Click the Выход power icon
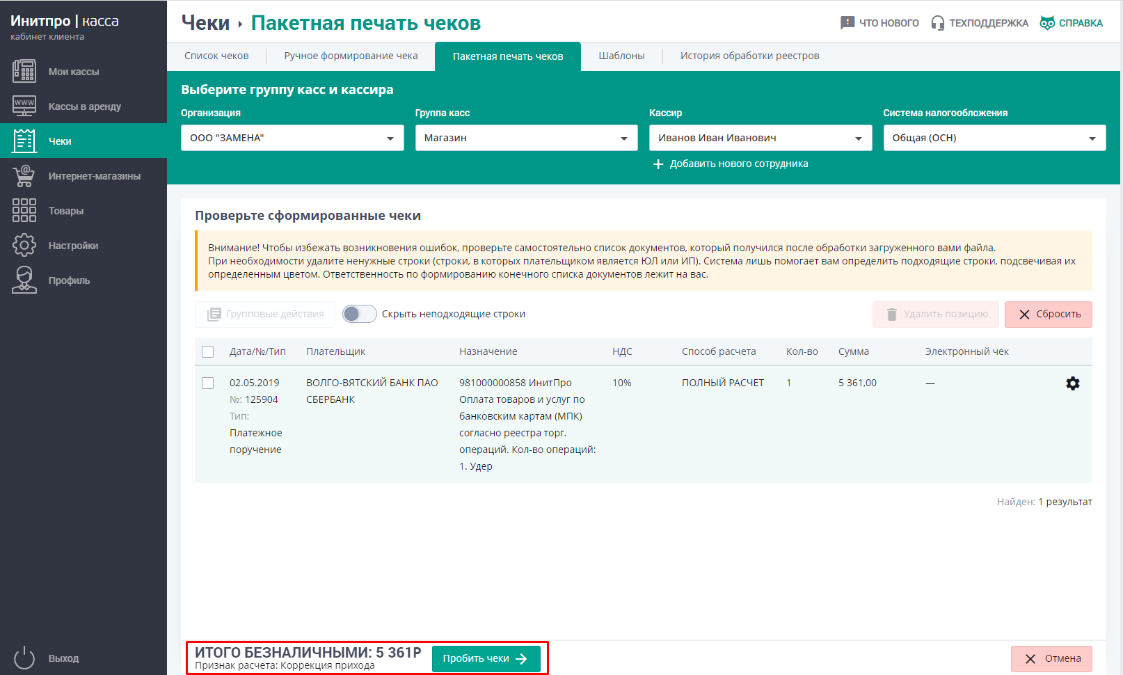 (x=24, y=658)
